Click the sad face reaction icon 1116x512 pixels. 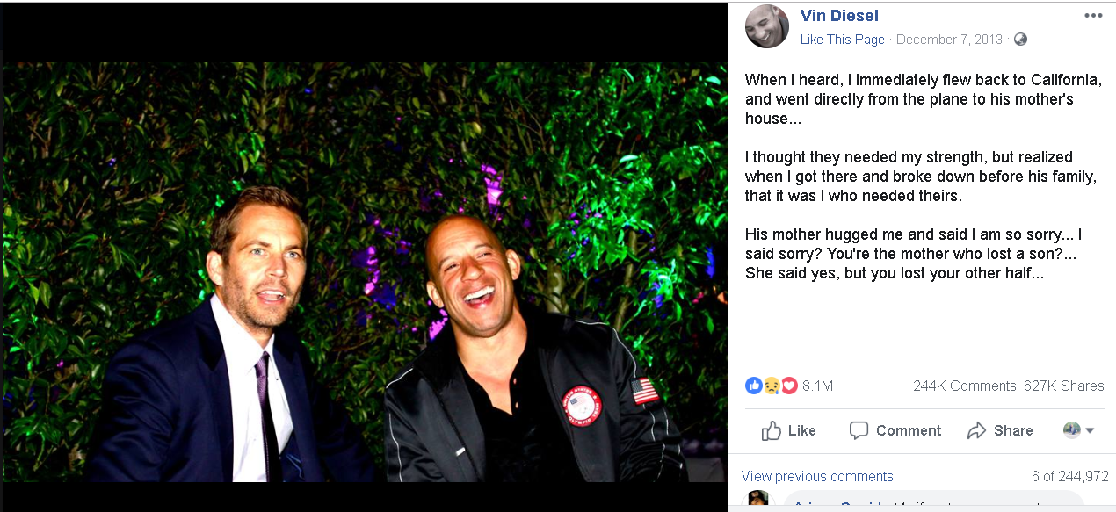pos(771,386)
